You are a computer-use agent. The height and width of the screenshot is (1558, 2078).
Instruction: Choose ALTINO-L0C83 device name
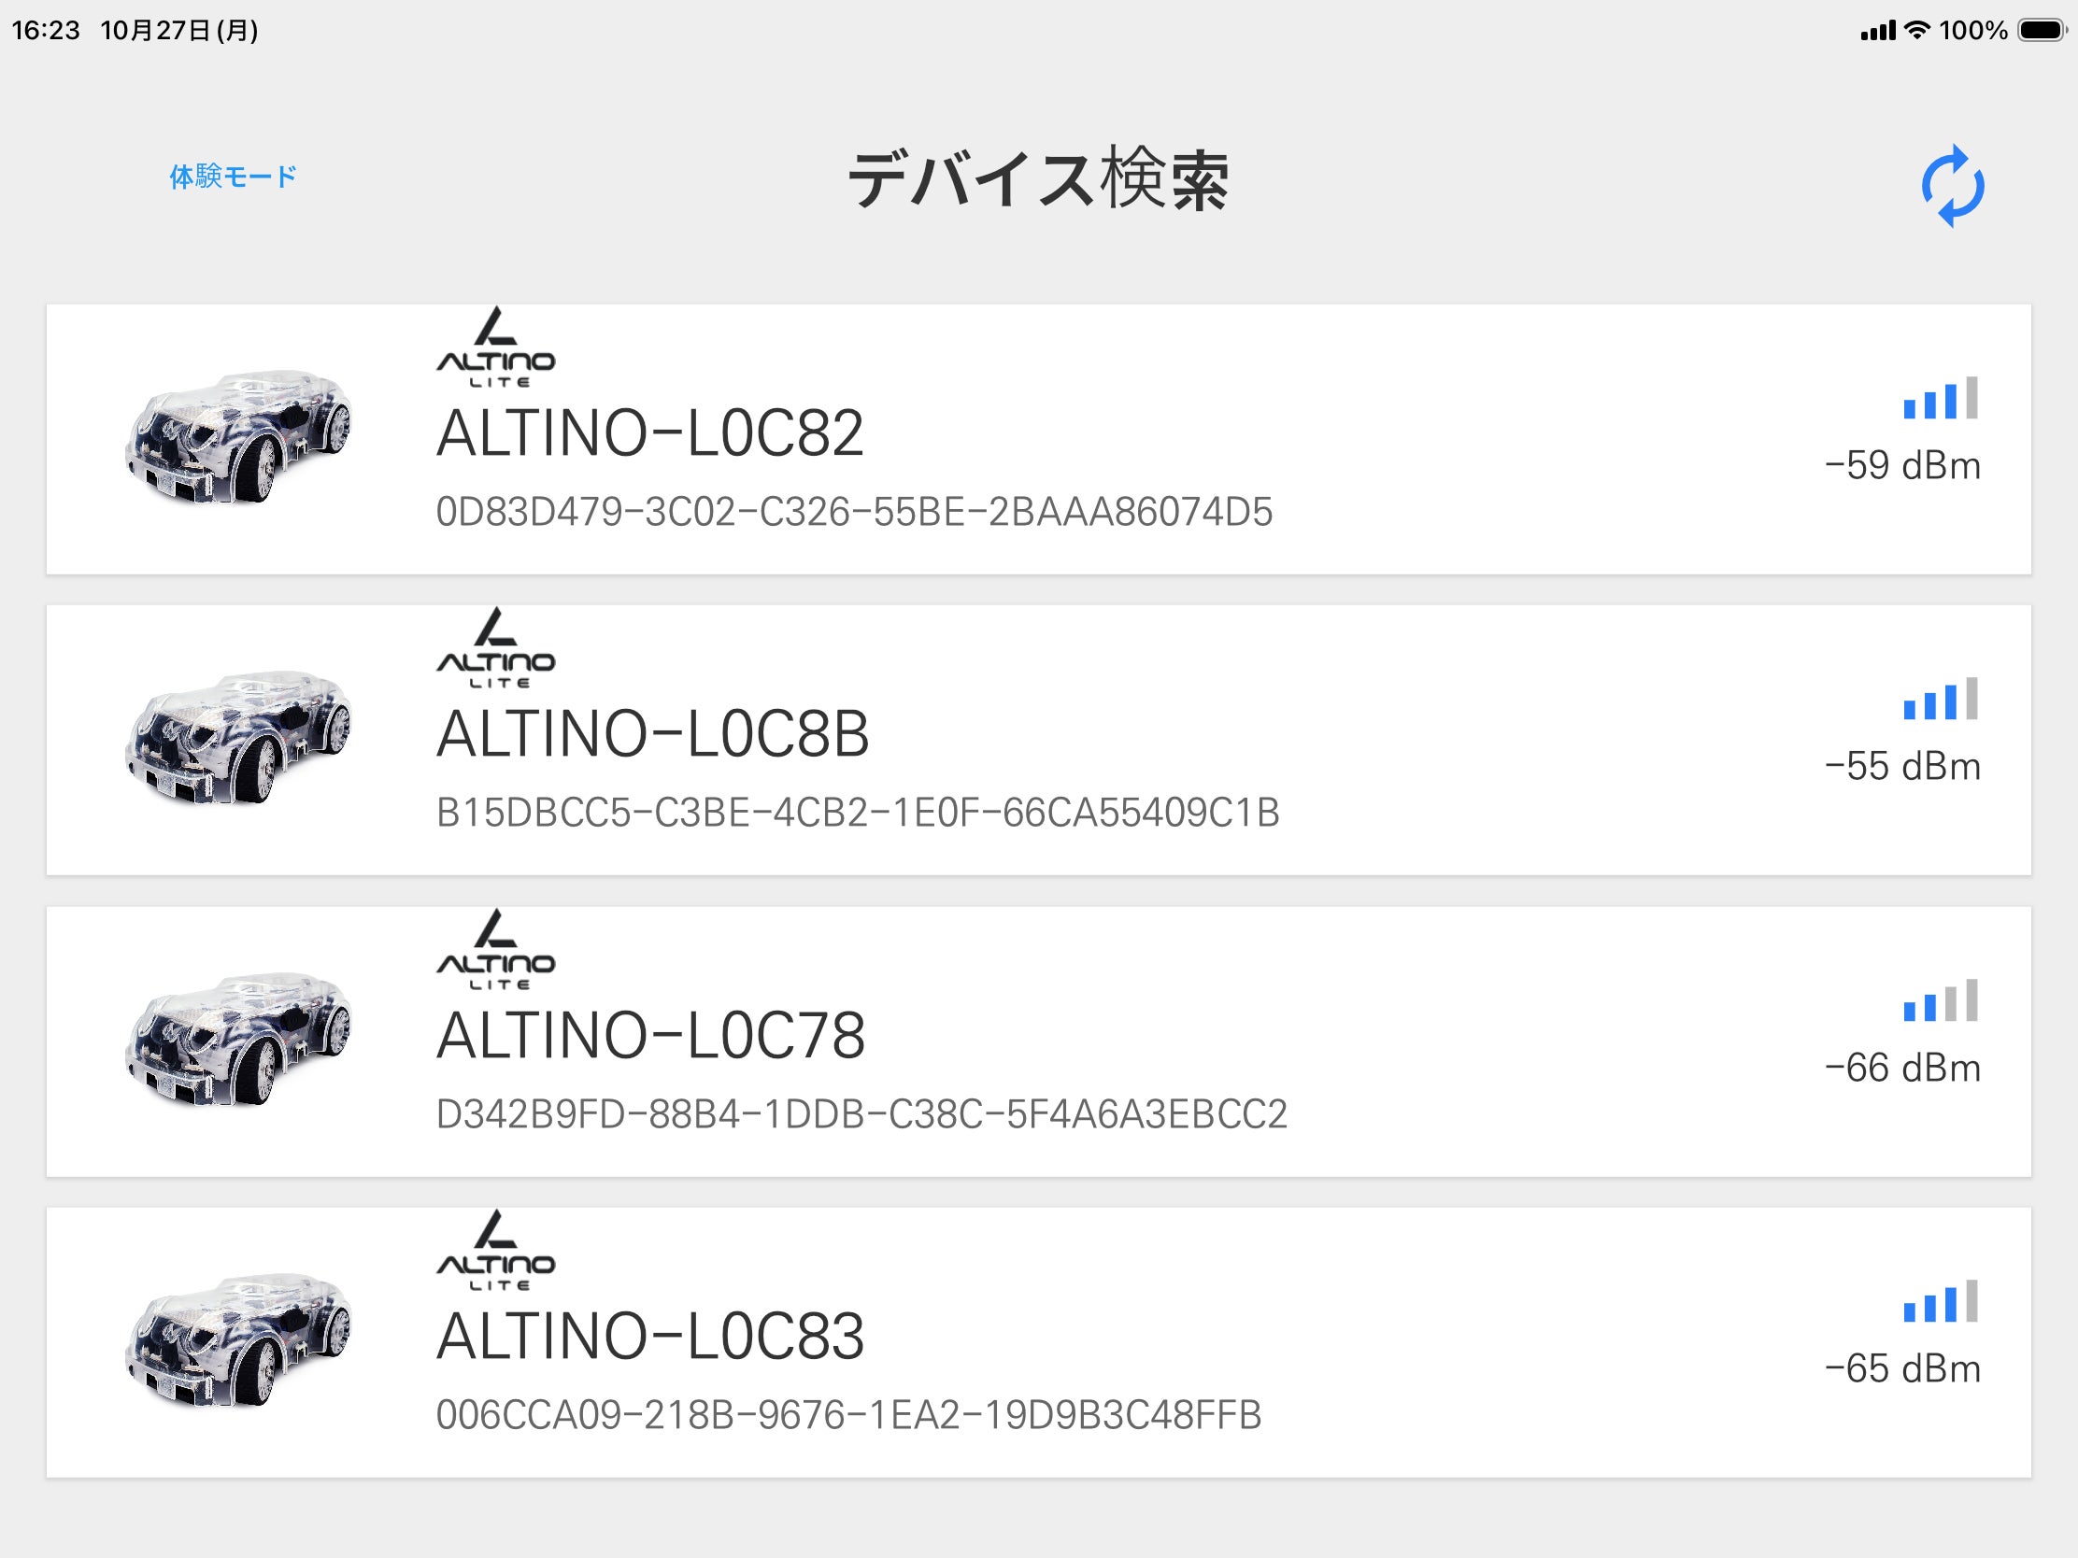[650, 1337]
